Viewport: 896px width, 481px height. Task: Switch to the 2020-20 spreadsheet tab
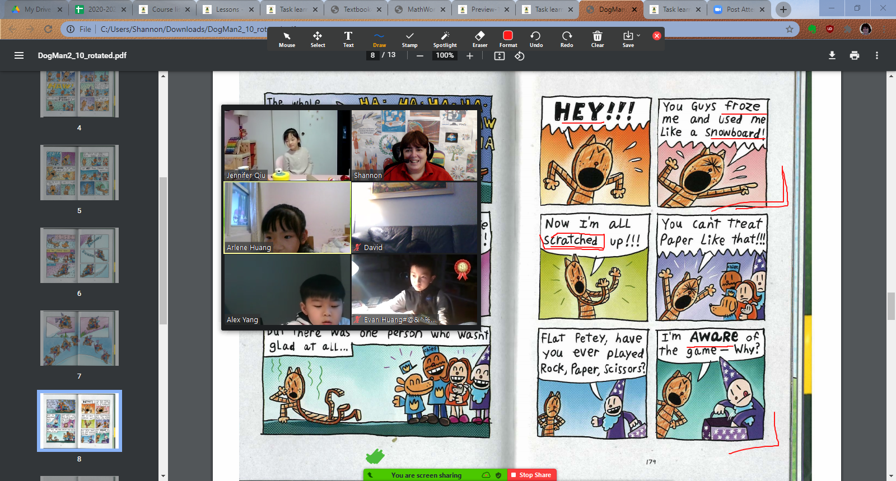point(101,10)
